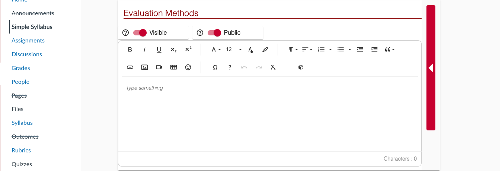Click the 'Characters : 0' counter
This screenshot has height=171, width=502.
(400, 159)
